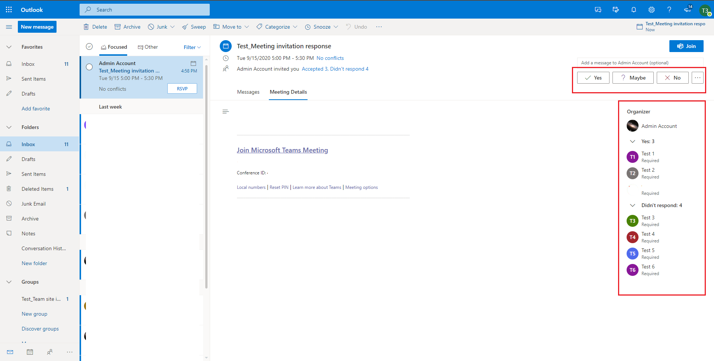
Task: Click Sweep in the toolbar
Action: [x=194, y=27]
